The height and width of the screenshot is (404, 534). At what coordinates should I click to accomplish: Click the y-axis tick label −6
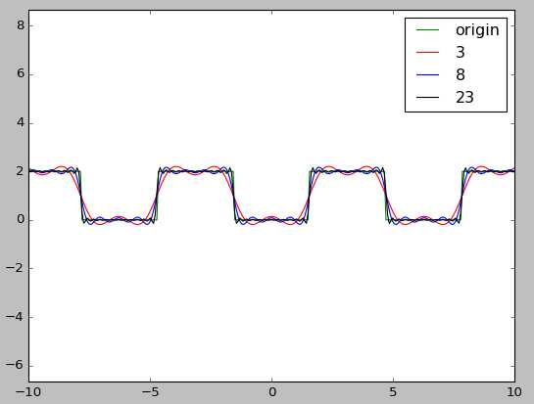[x=16, y=366]
